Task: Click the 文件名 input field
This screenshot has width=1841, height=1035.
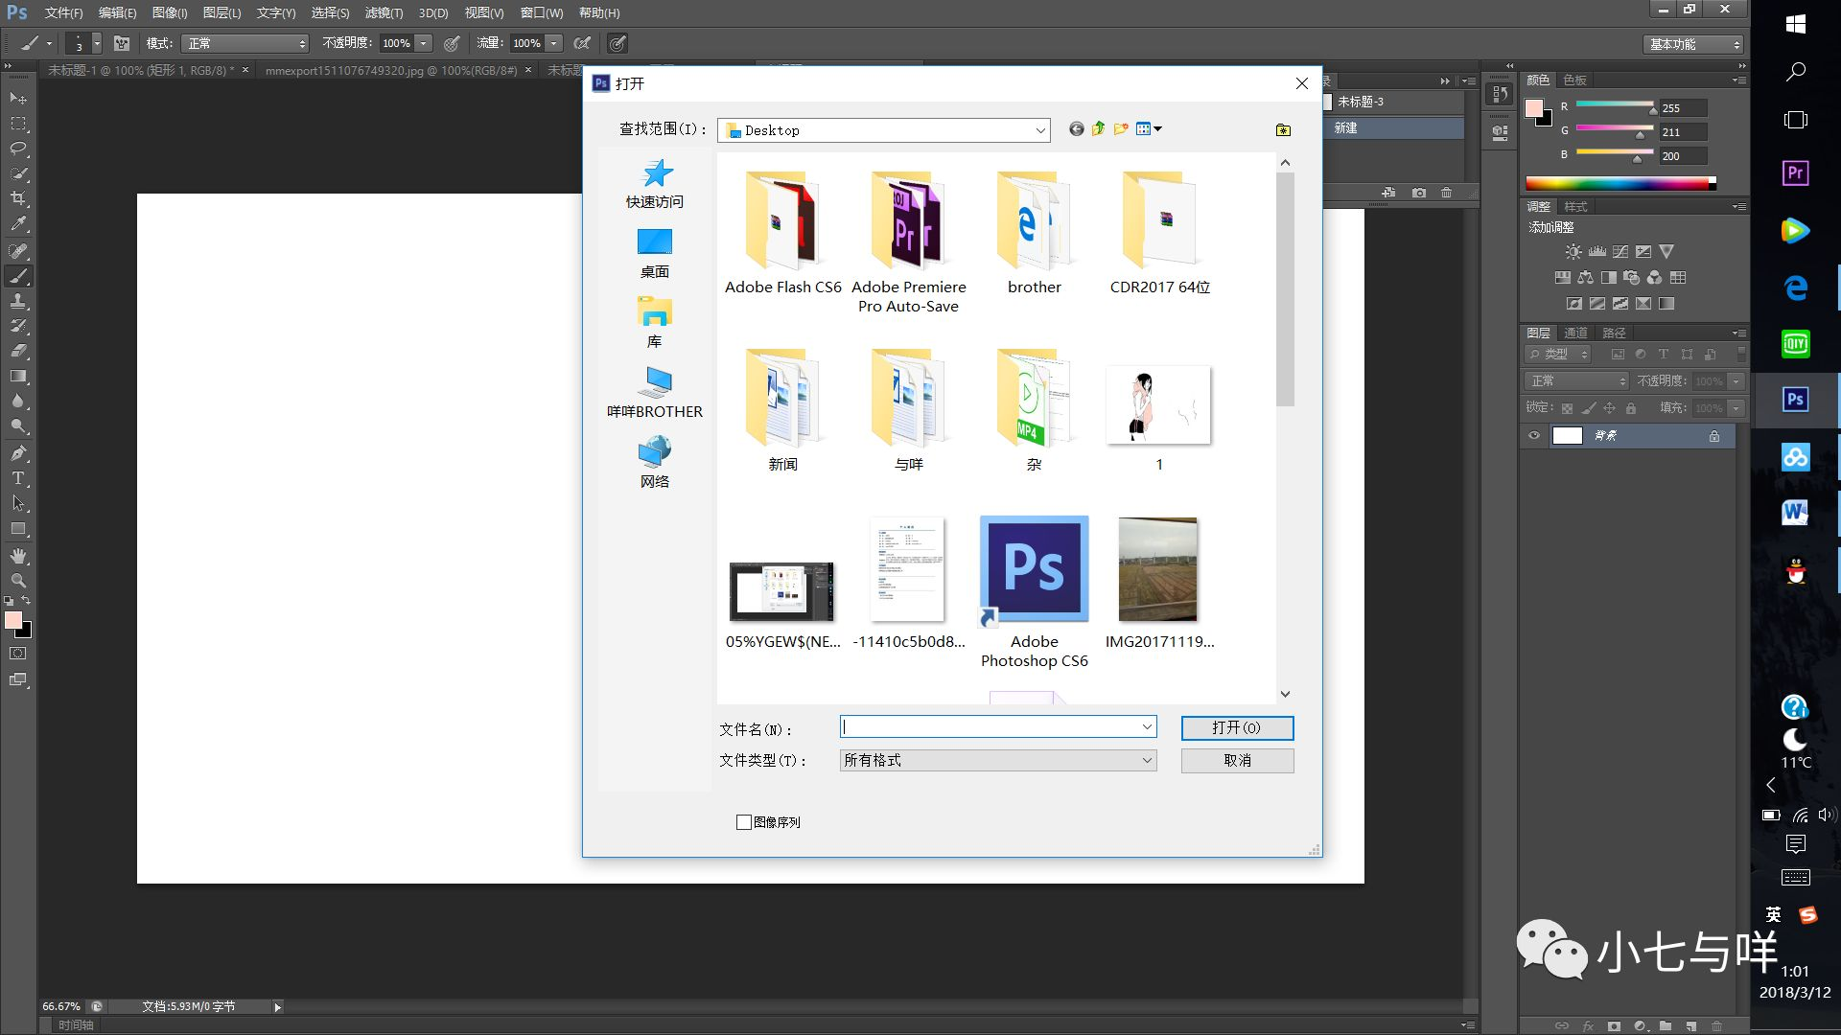Action: [996, 728]
